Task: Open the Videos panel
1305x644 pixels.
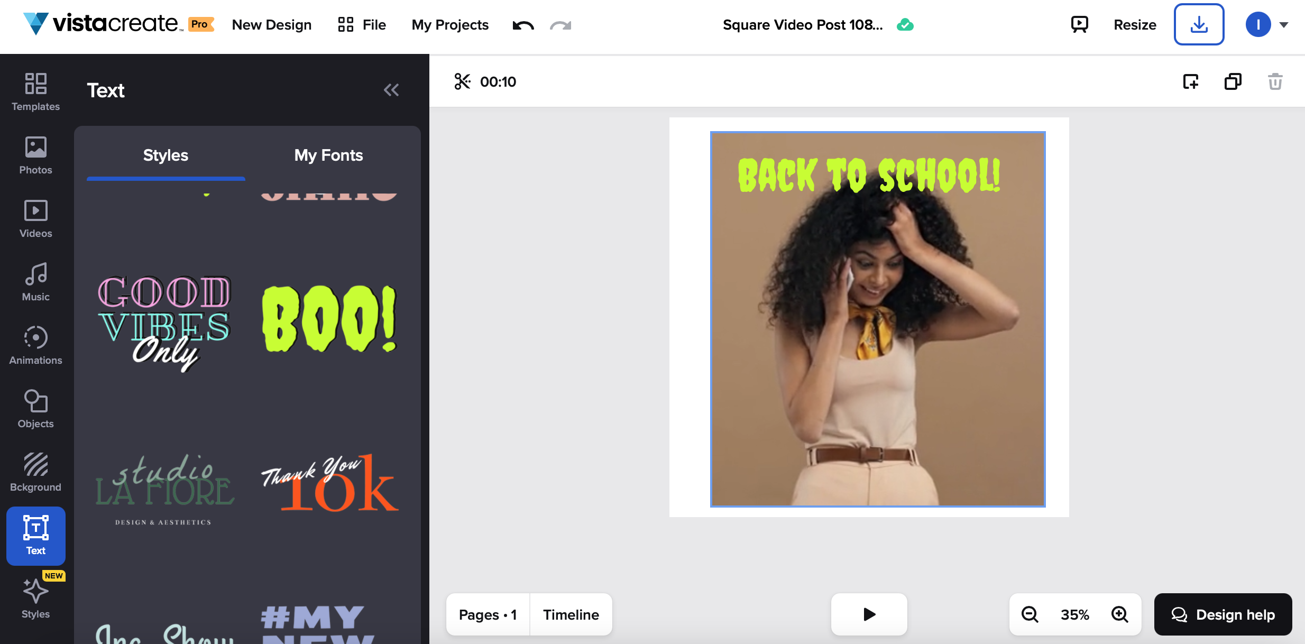Action: (35, 219)
